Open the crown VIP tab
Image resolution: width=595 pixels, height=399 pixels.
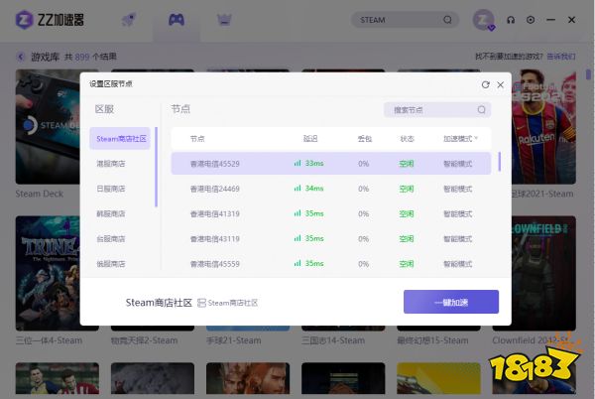(x=224, y=20)
